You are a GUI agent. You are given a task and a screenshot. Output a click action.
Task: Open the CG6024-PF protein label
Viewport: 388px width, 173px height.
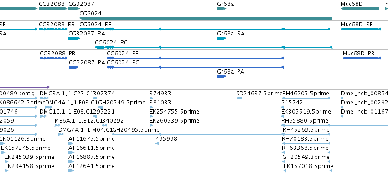(x=123, y=54)
